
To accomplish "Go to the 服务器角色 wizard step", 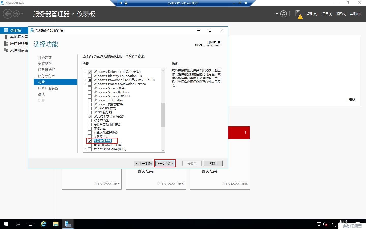I will [x=47, y=76].
